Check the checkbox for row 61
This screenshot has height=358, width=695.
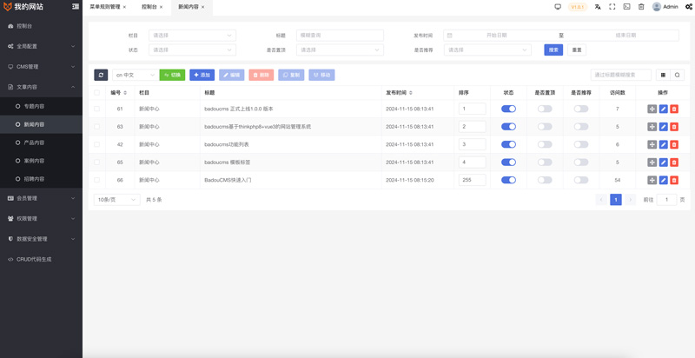96,109
